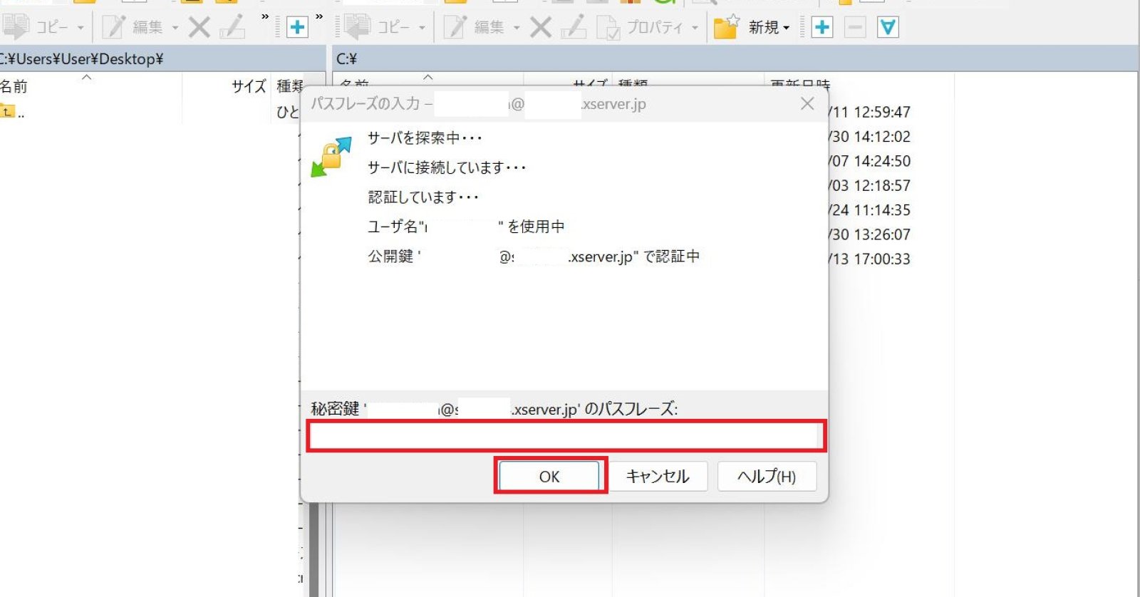Click the left panel path C:¥Users¥User¥Desktop¥
Screen dimensions: 1140x597
(x=81, y=59)
